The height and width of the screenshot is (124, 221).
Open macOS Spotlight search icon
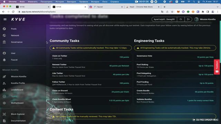coord(194,2)
